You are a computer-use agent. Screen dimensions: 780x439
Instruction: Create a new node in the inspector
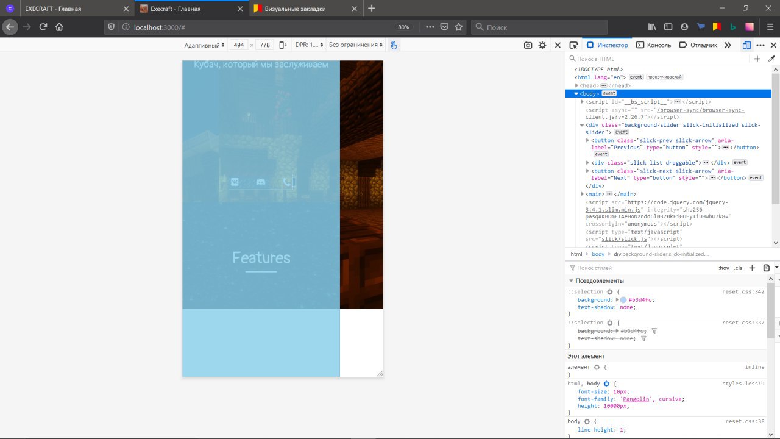click(757, 59)
